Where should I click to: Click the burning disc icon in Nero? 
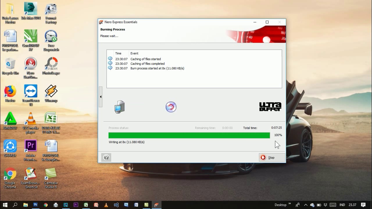(x=171, y=107)
